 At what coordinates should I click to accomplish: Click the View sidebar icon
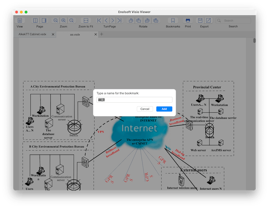(x=20, y=20)
